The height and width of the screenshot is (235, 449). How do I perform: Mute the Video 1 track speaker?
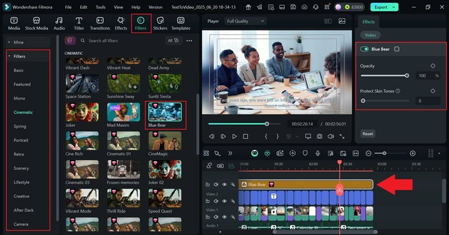pos(216,217)
